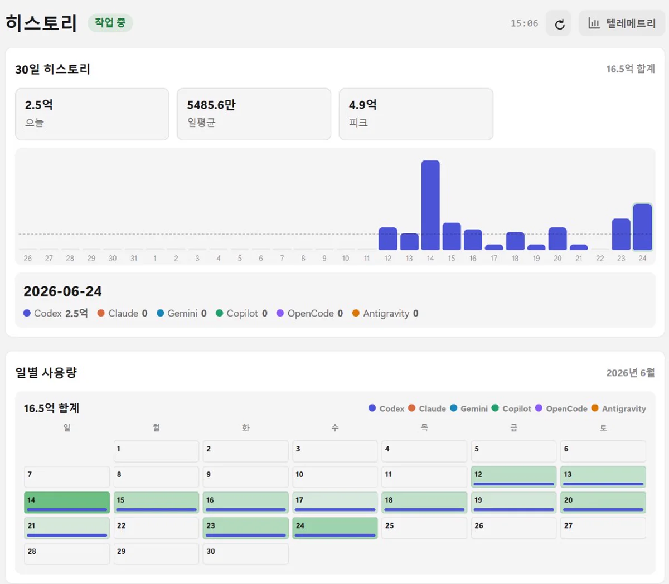Select calendar day 16 cell
This screenshot has width=669, height=584.
tap(246, 502)
